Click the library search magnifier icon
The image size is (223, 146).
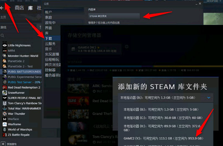pyautogui.click(x=2, y=35)
